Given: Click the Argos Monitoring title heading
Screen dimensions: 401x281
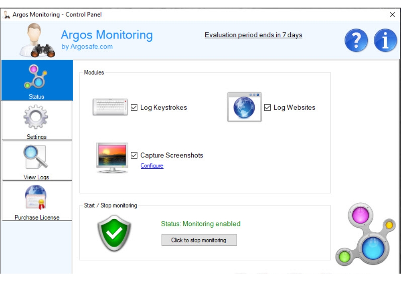Looking at the screenshot, I should [x=107, y=35].
